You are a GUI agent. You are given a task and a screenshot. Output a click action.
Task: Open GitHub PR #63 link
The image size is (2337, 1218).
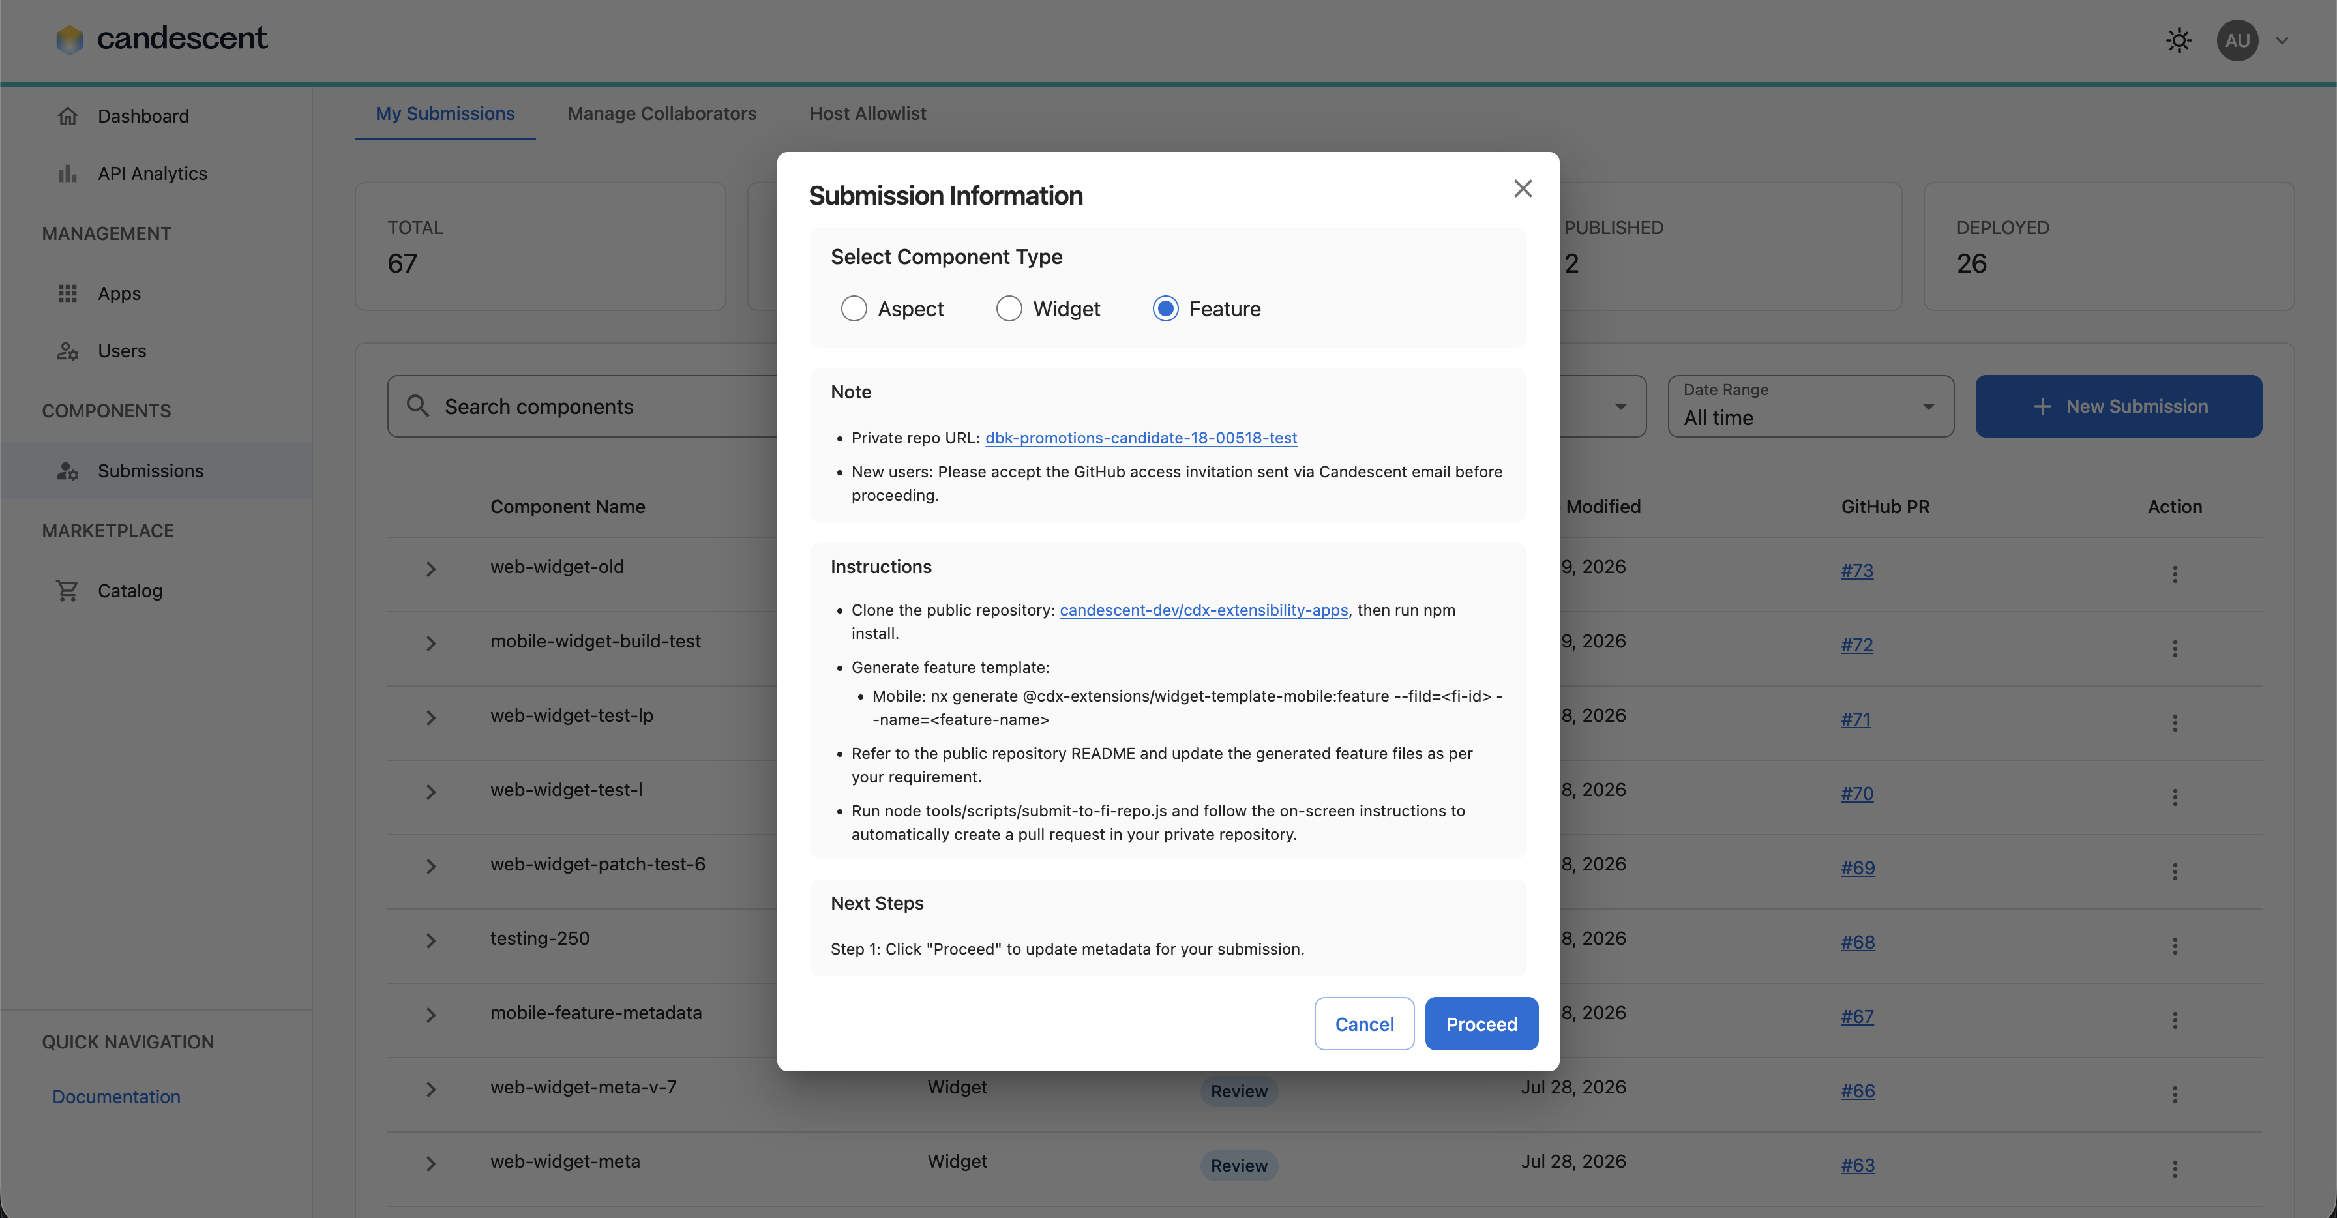(x=1858, y=1165)
